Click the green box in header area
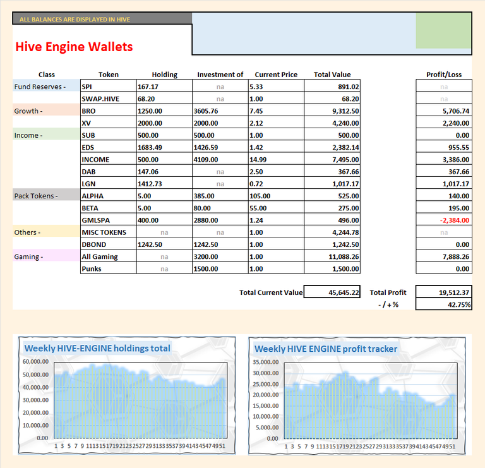This screenshot has width=485, height=468. click(443, 30)
